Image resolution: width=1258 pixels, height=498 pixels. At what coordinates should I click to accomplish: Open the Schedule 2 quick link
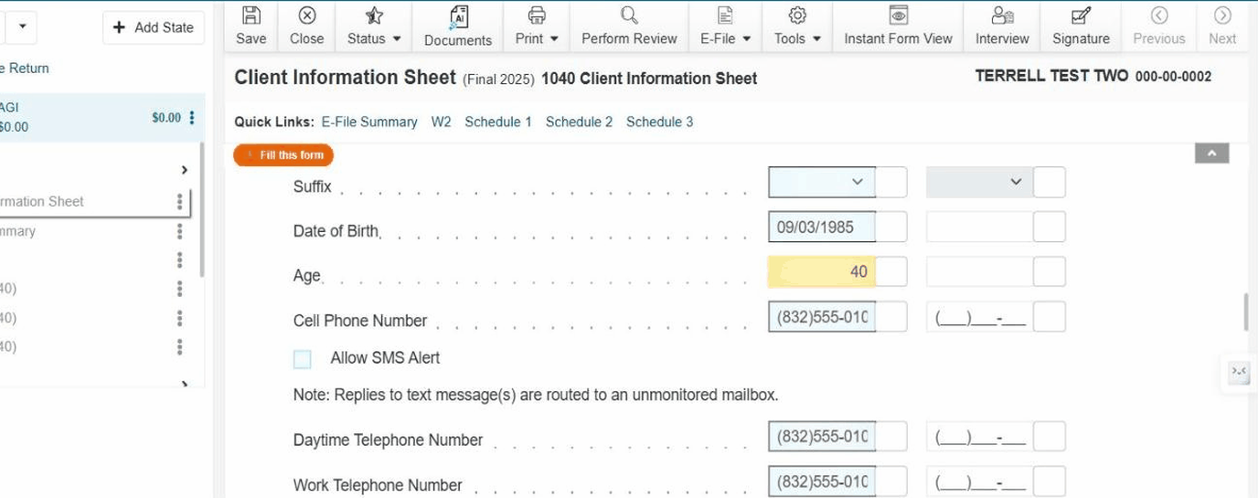point(579,122)
